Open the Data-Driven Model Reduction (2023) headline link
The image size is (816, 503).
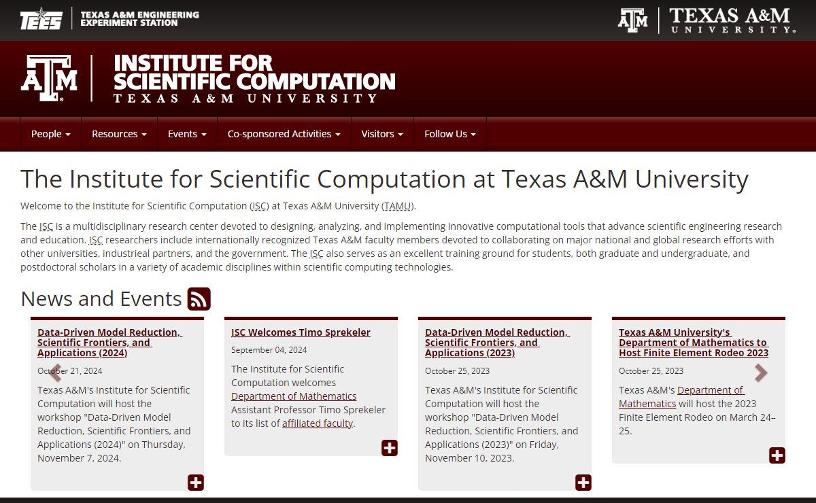pos(497,343)
